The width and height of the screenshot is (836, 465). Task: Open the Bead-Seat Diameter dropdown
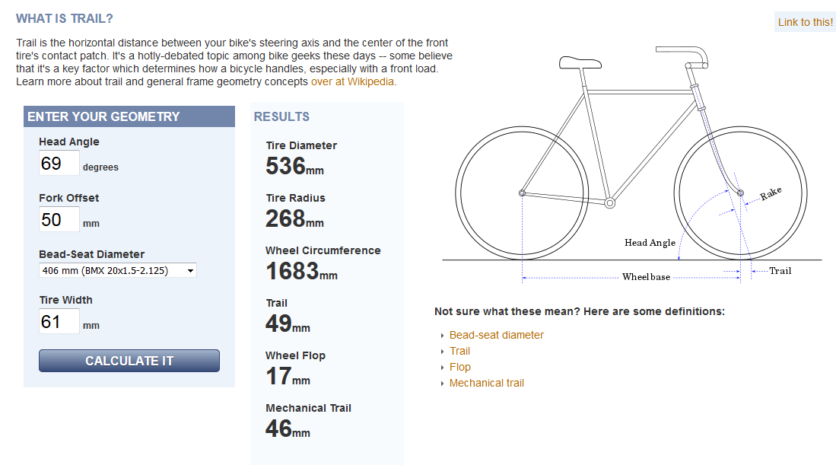click(118, 270)
